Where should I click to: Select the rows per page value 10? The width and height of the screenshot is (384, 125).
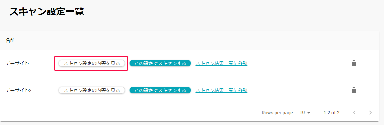(x=302, y=113)
